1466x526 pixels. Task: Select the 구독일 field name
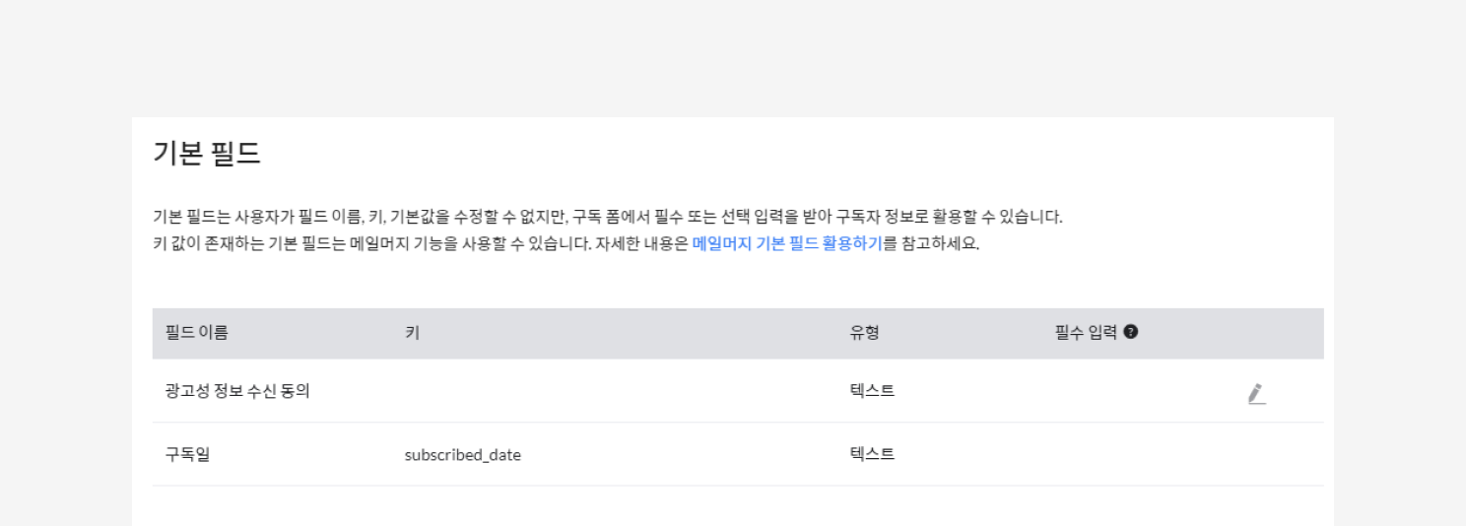point(187,454)
